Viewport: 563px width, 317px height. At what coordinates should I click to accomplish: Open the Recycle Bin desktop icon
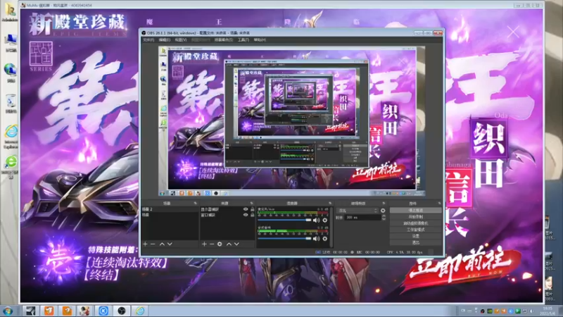coord(11,104)
